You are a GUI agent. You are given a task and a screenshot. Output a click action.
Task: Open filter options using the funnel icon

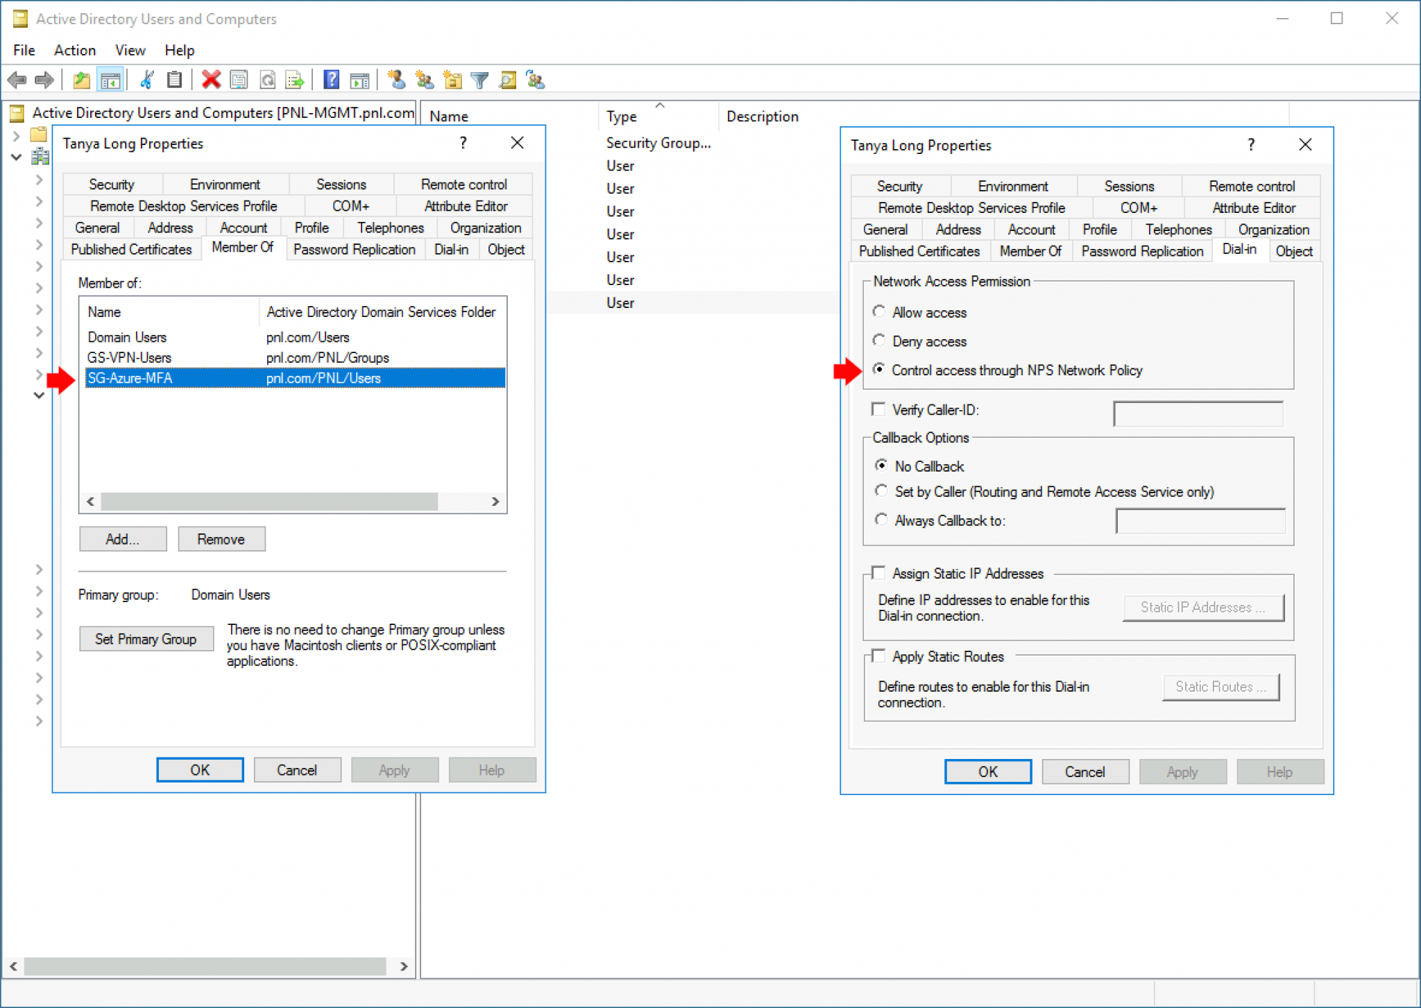pyautogui.click(x=479, y=80)
